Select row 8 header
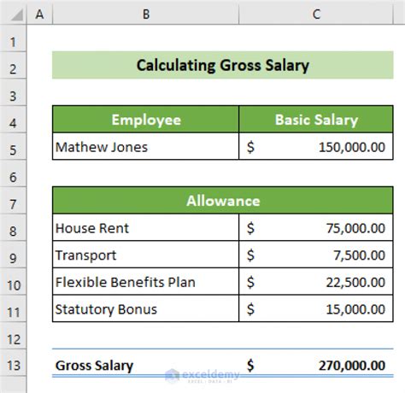The height and width of the screenshot is (393, 405). [x=13, y=227]
